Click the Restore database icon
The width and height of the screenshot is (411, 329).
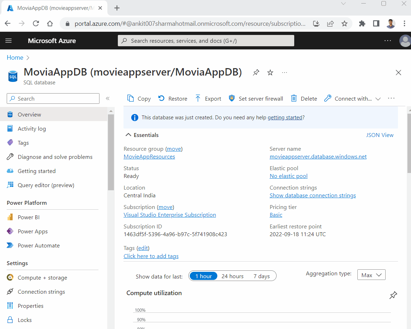click(161, 98)
